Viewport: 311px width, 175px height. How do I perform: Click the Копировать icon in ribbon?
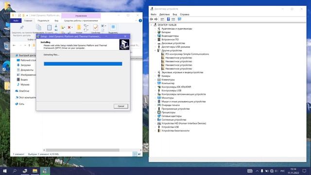(x=38, y=27)
